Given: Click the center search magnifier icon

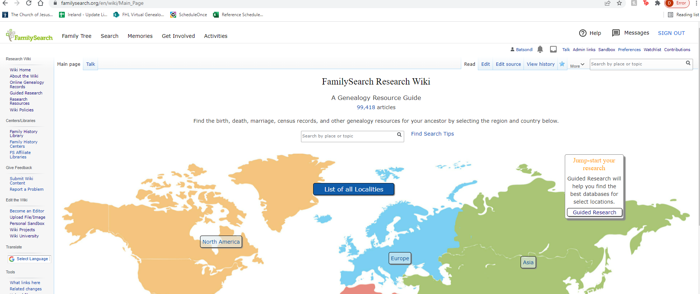Looking at the screenshot, I should [399, 135].
